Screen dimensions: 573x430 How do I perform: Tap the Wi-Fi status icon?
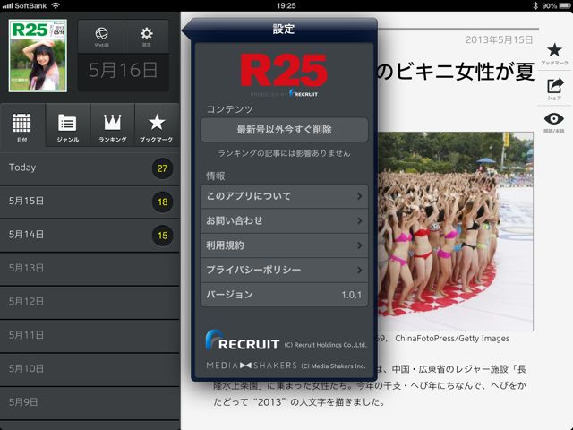tap(56, 5)
